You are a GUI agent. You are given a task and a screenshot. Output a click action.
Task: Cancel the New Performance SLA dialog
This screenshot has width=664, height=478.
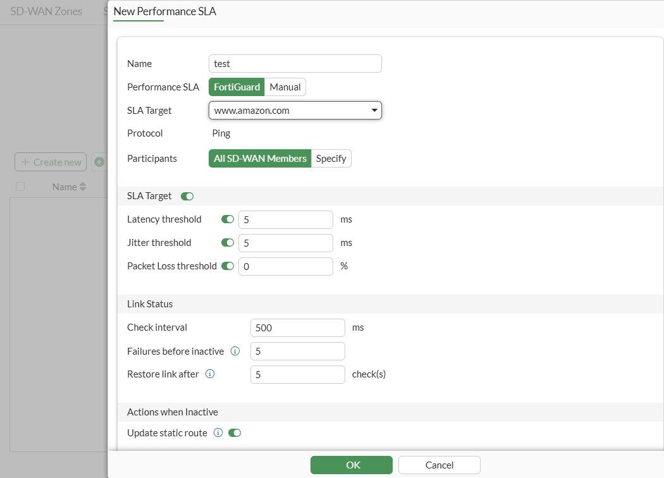pos(439,465)
